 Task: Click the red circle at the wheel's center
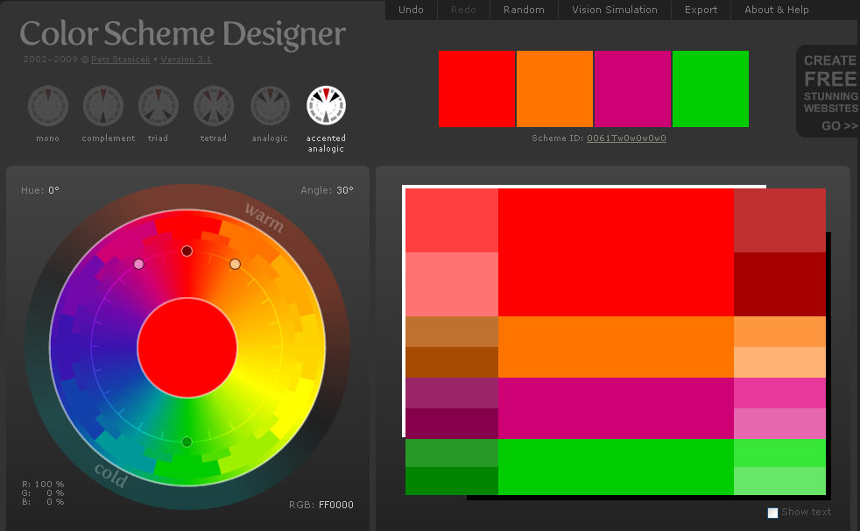(187, 347)
